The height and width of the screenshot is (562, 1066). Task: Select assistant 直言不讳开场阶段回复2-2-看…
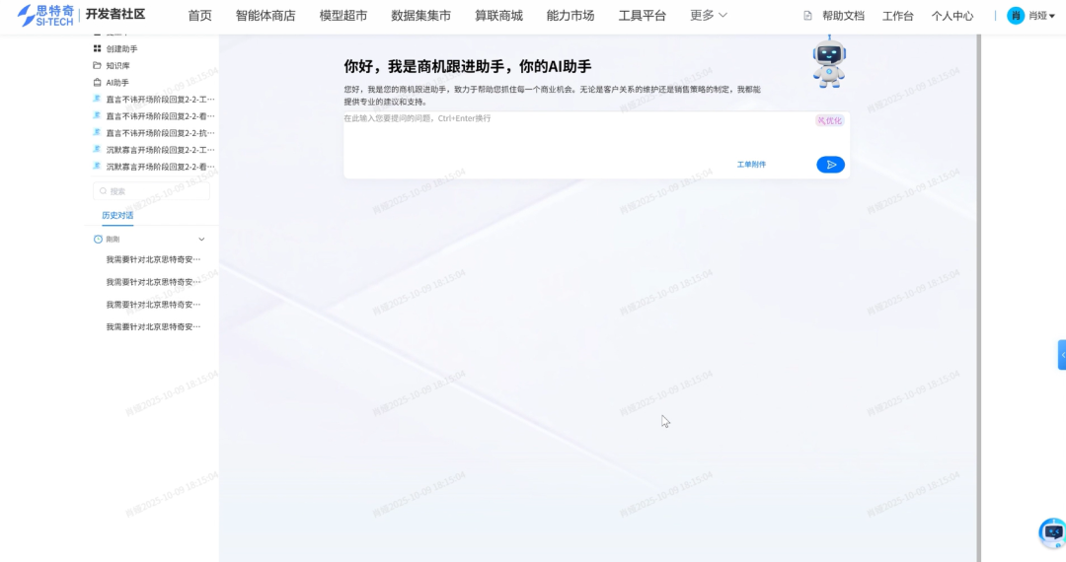154,116
